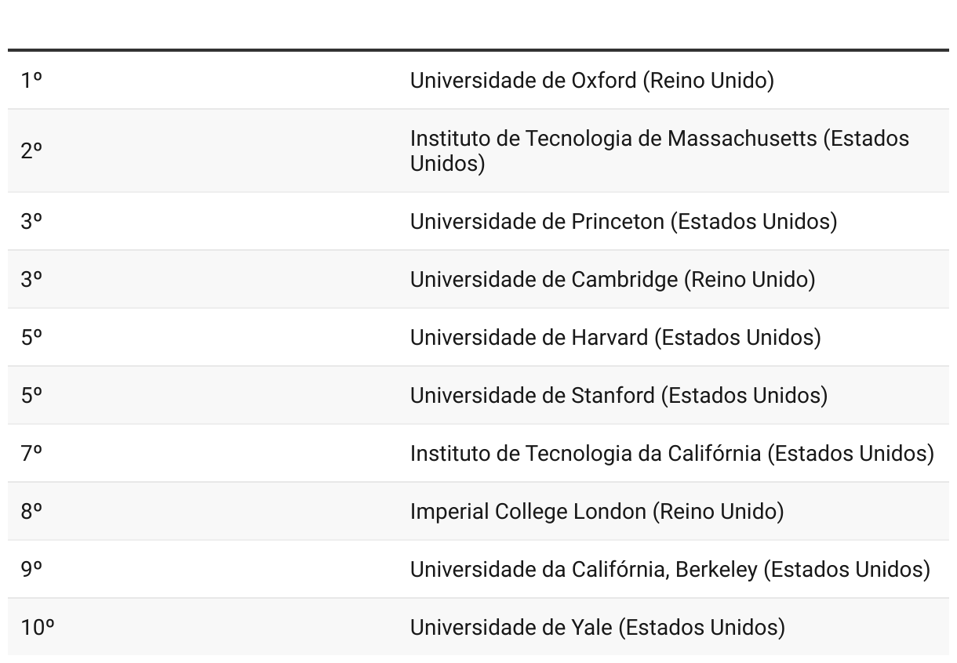Click the 9º ranking cell
Viewport: 957px width, 663px height.
[31, 570]
